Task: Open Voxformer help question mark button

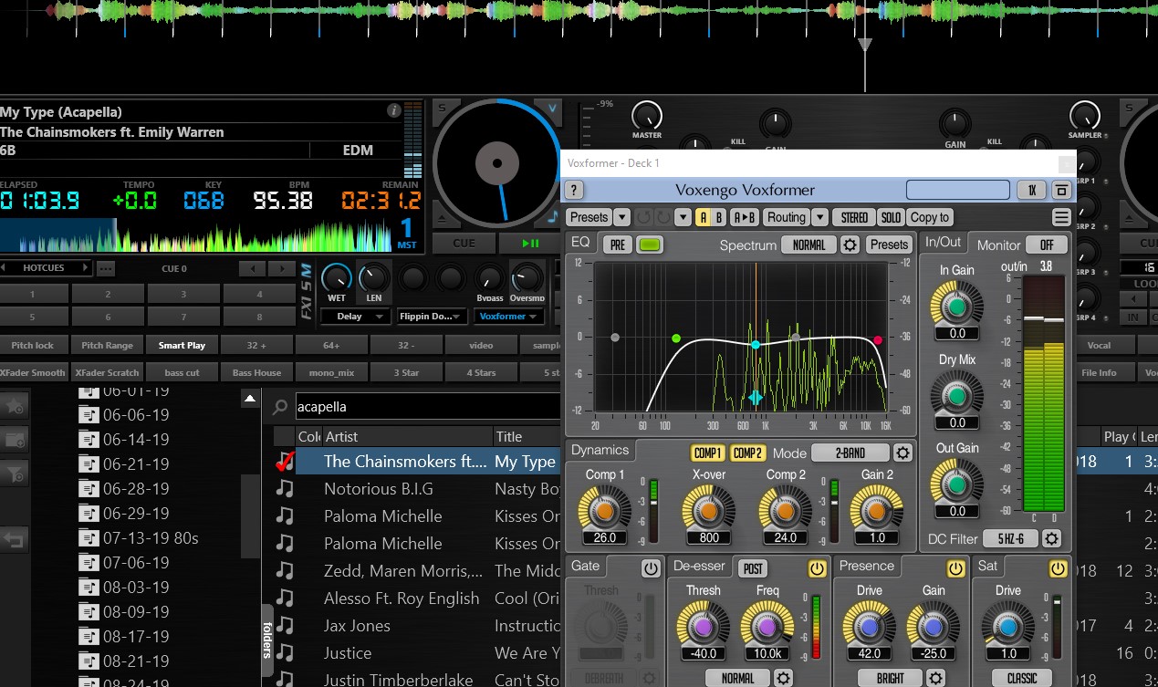Action: pos(574,190)
